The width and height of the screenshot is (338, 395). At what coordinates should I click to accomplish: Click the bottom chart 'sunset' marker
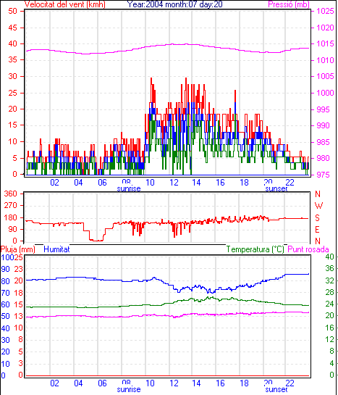tap(276, 389)
